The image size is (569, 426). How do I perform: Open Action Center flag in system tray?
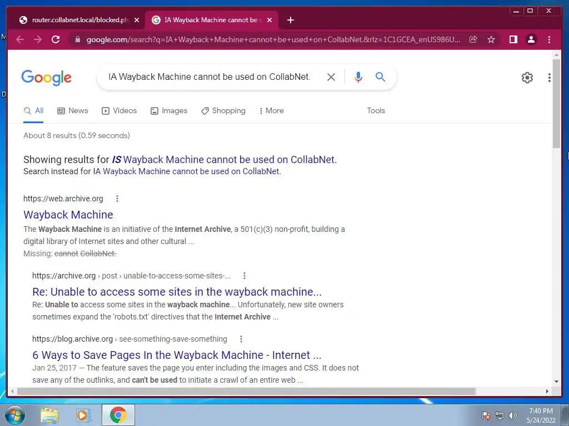pos(486,415)
